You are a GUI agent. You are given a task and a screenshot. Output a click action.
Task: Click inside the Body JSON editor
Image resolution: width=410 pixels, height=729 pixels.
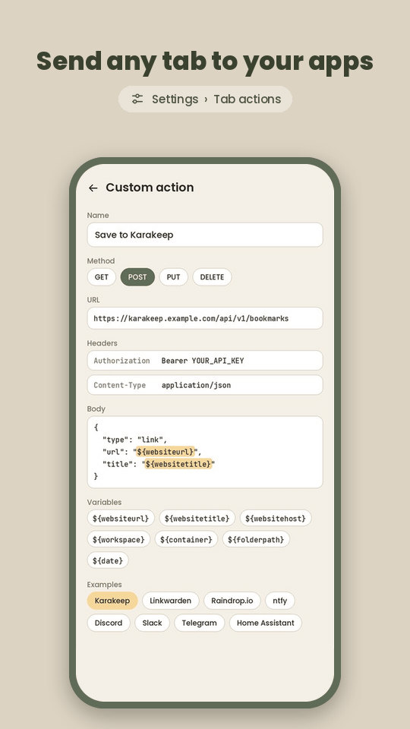205,452
